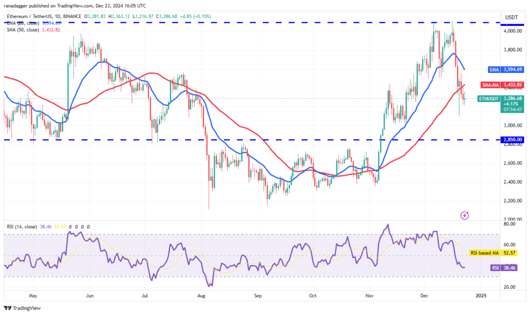Click the last RSI null-value symbol
The height and width of the screenshot is (315, 530).
(x=88, y=227)
